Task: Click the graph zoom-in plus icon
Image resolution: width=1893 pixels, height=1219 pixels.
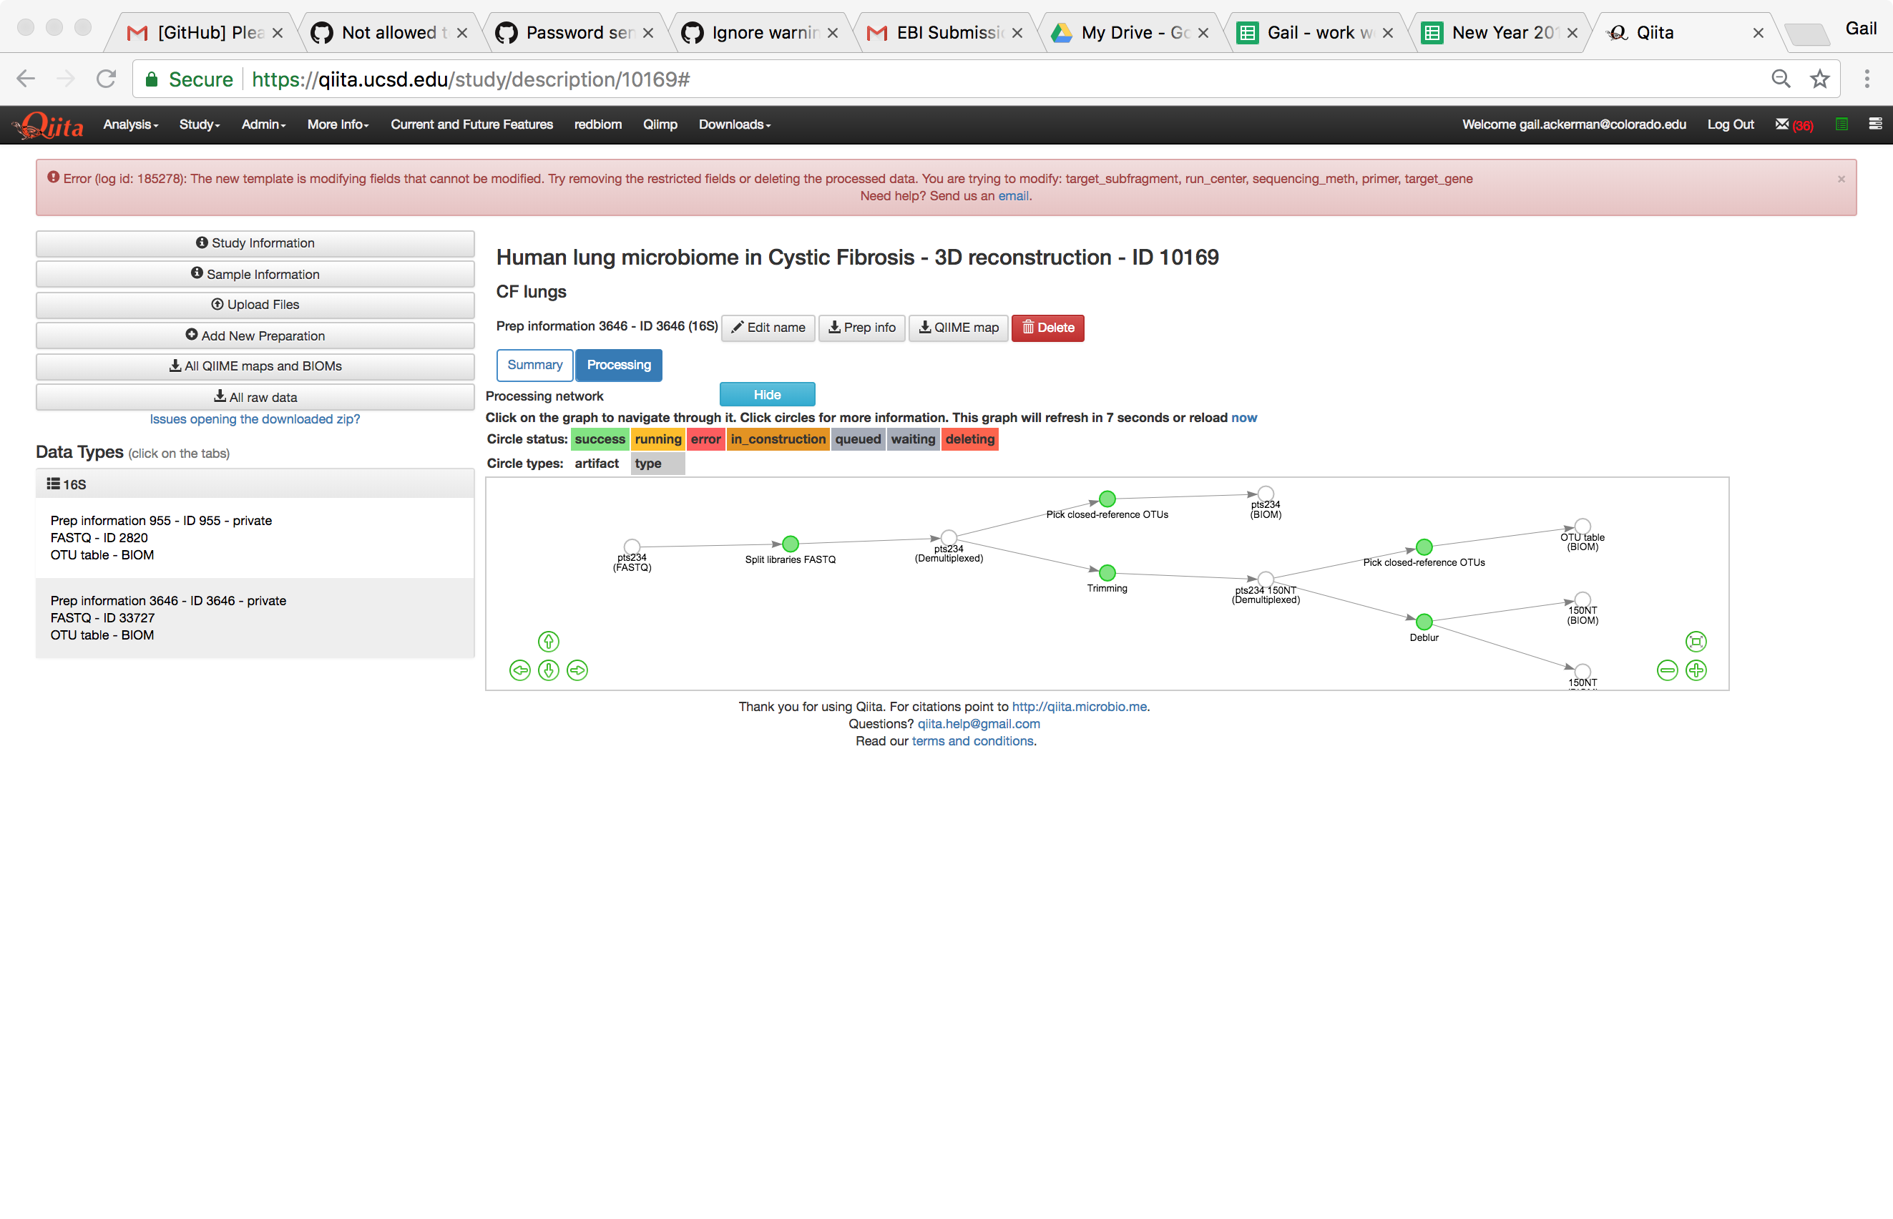Action: (x=1696, y=670)
